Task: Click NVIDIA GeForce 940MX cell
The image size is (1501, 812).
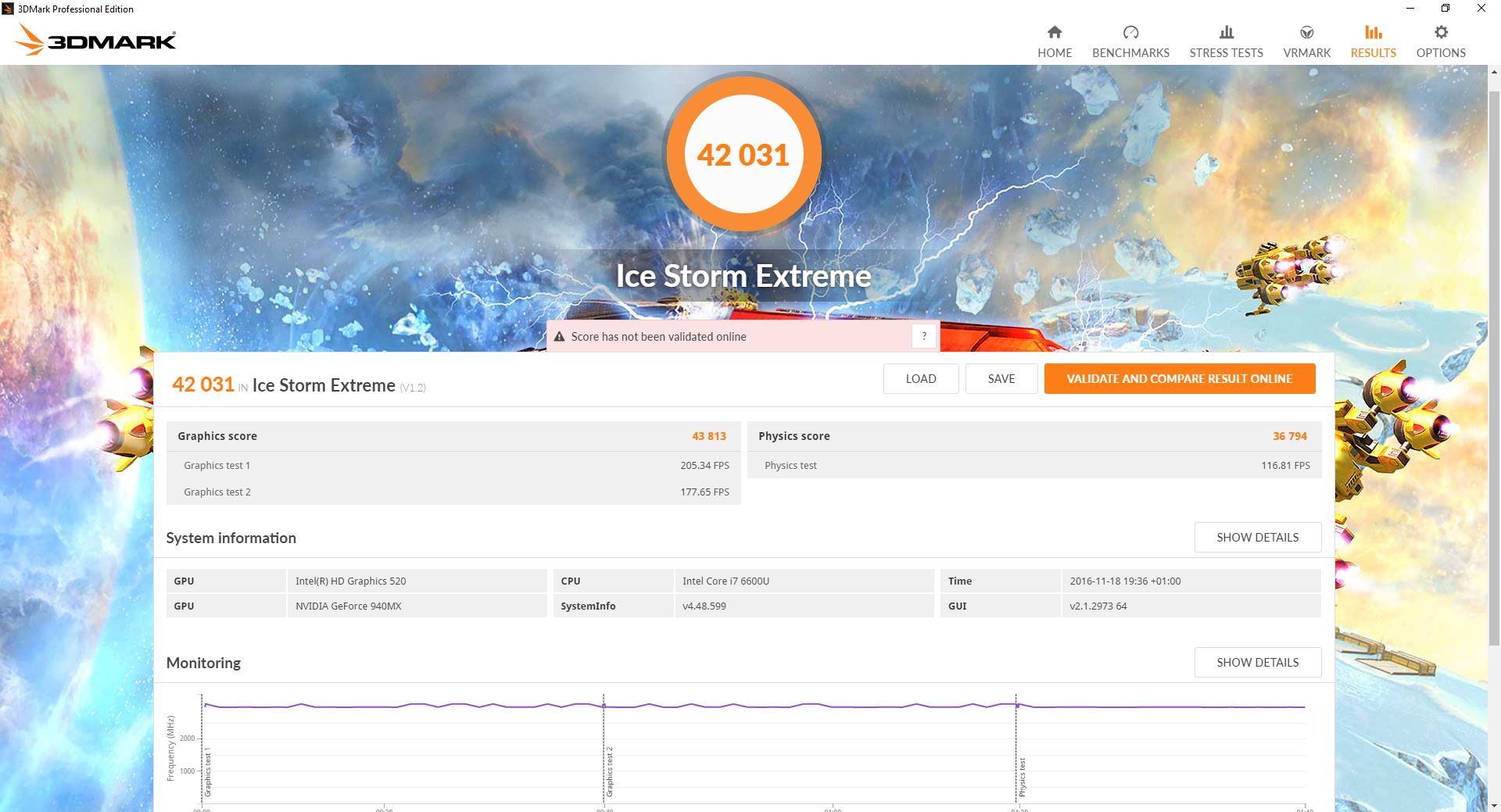Action: tap(417, 606)
